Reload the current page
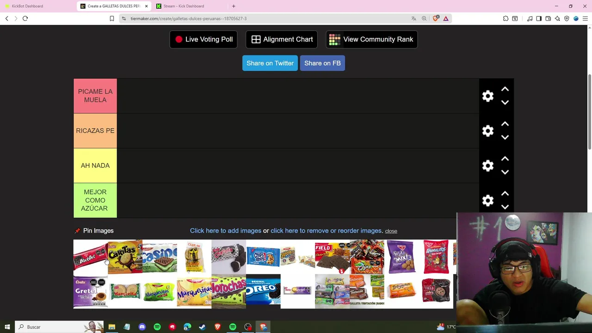Image resolution: width=592 pixels, height=333 pixels. (25, 18)
